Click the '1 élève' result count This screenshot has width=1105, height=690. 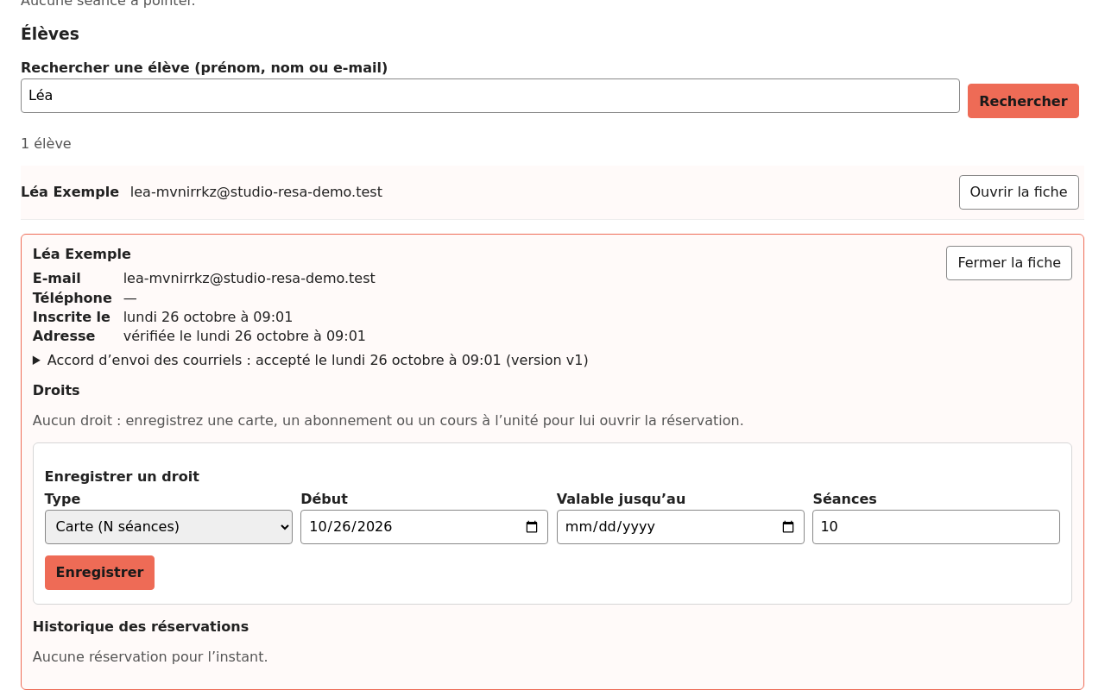point(46,144)
